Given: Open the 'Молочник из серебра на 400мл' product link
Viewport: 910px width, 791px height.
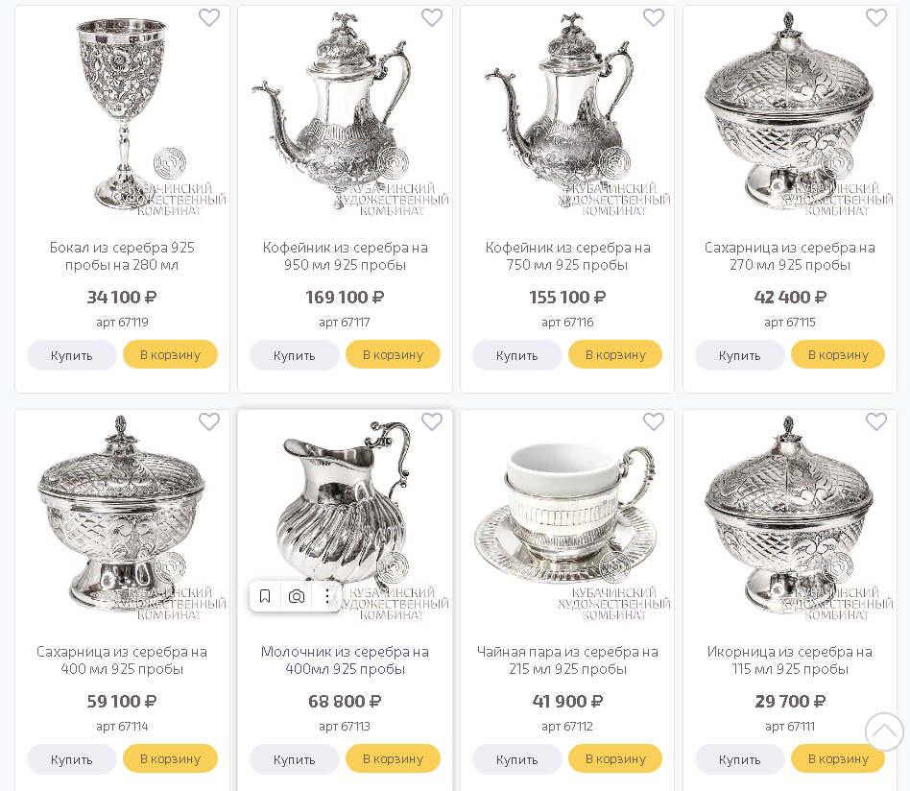Looking at the screenshot, I should (x=345, y=660).
